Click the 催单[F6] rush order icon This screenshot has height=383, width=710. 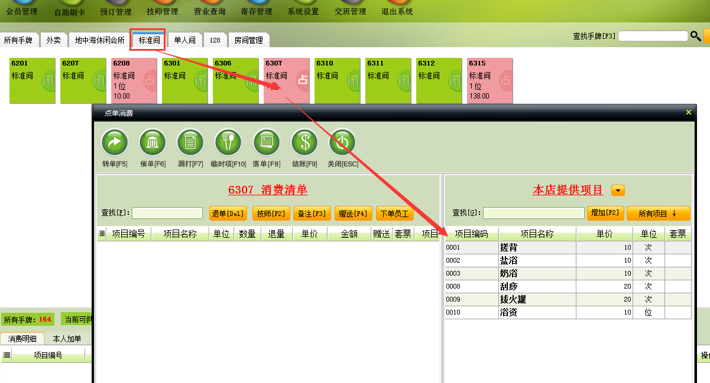[x=153, y=143]
